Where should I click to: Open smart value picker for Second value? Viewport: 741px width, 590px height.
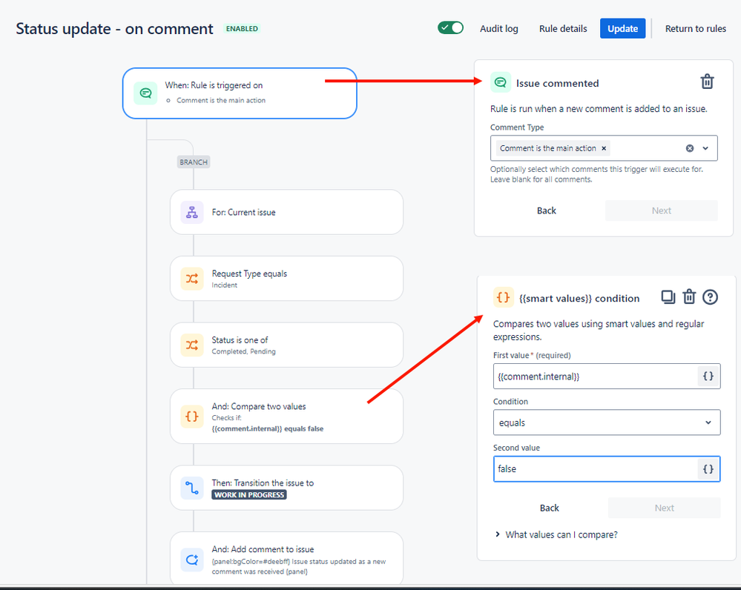[x=708, y=468]
